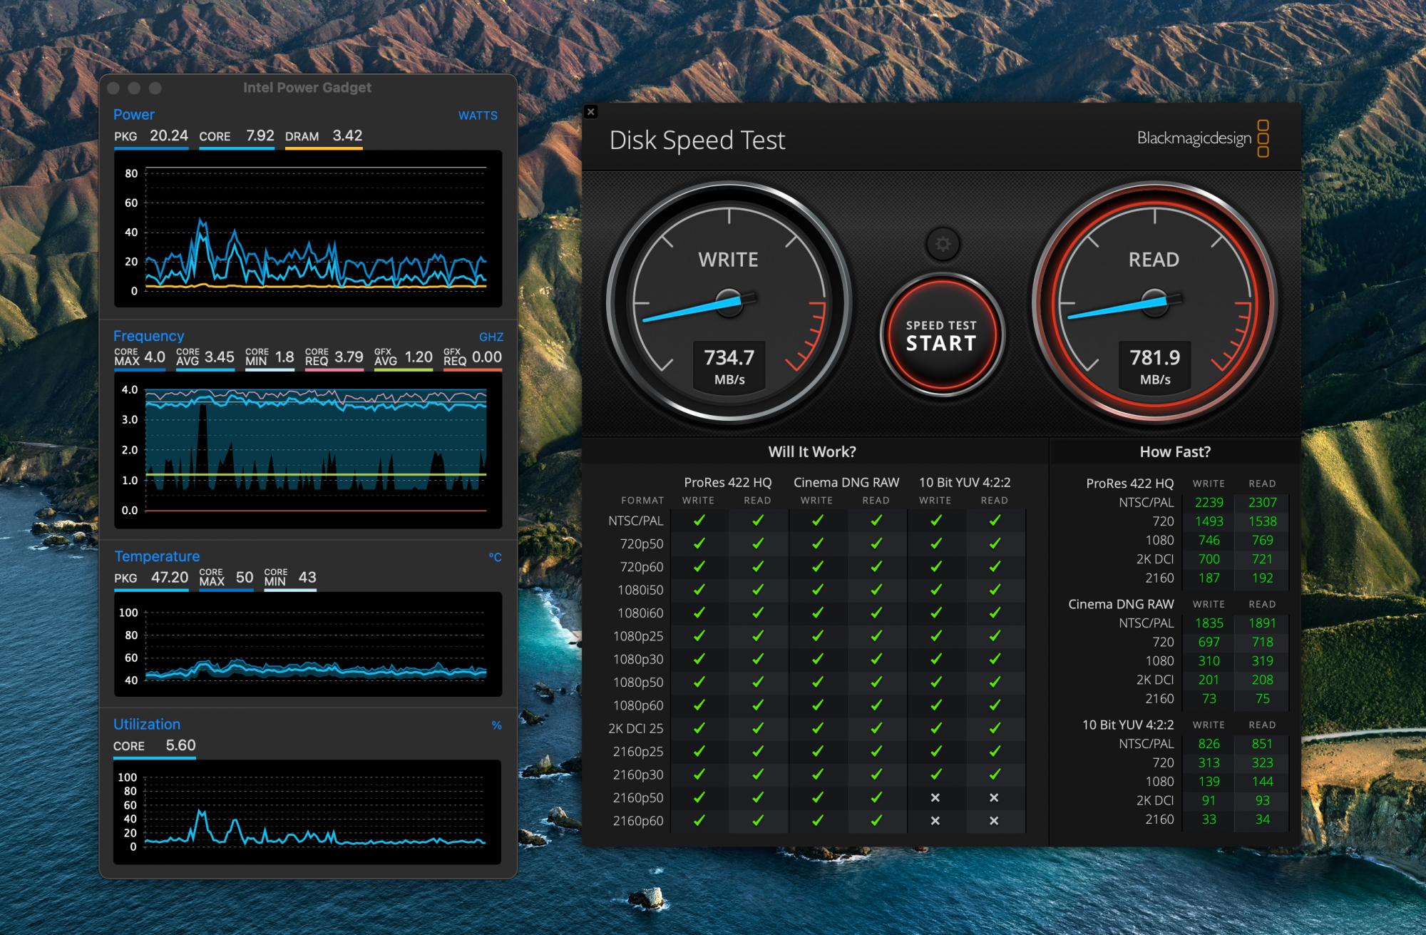Click the WRITE speed gauge
The height and width of the screenshot is (935, 1426).
coord(729,302)
